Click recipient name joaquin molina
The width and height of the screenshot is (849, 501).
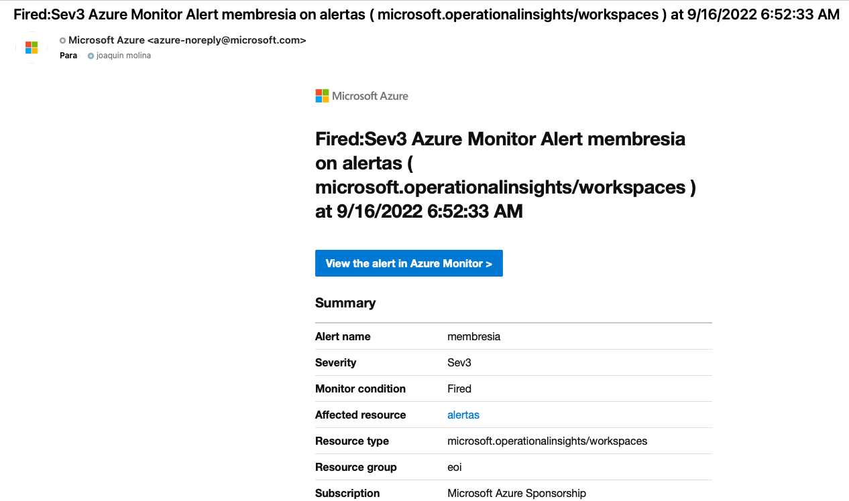pos(123,56)
